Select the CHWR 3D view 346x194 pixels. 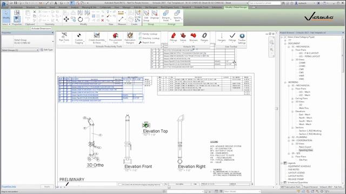(302, 63)
